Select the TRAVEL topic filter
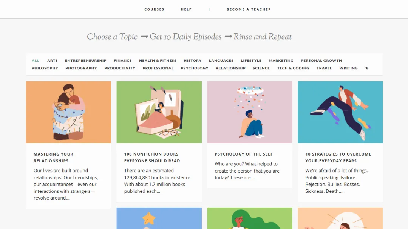 click(324, 68)
